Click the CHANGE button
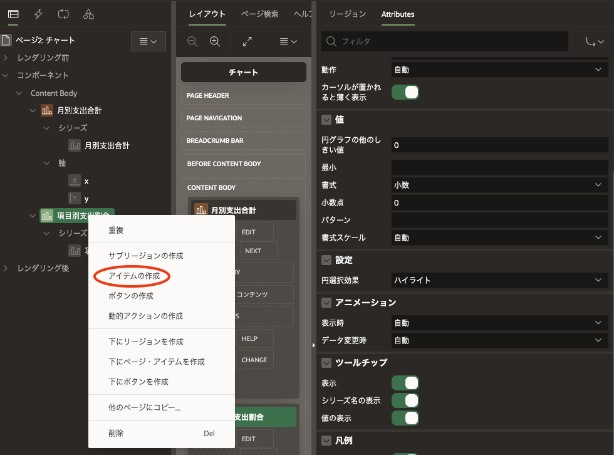Viewport: 614px width, 455px height. pos(255,360)
